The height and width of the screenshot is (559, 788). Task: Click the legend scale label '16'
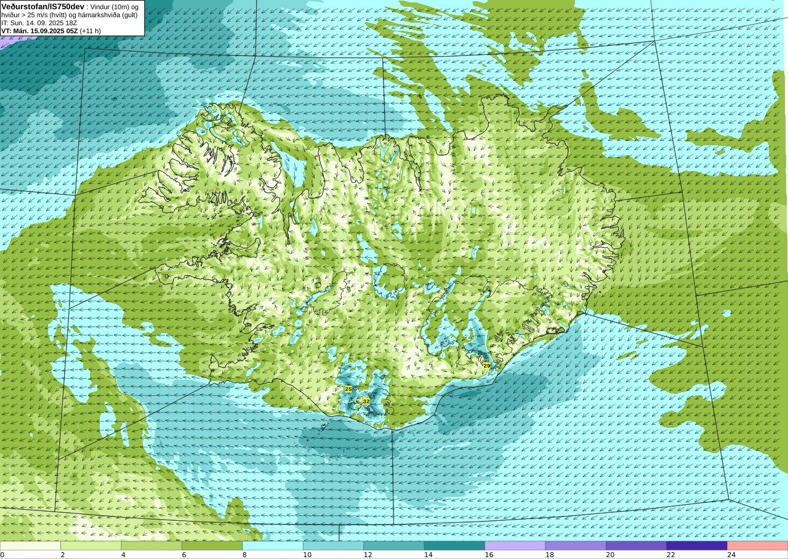coord(489,555)
